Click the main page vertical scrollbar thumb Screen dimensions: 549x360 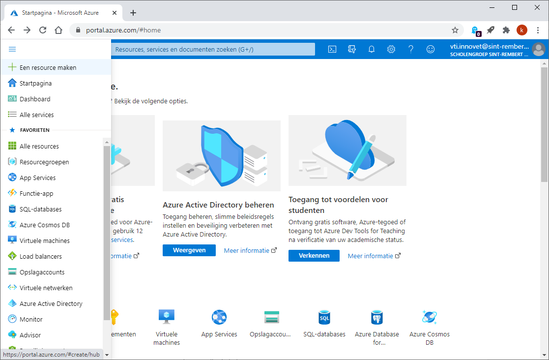[544, 124]
